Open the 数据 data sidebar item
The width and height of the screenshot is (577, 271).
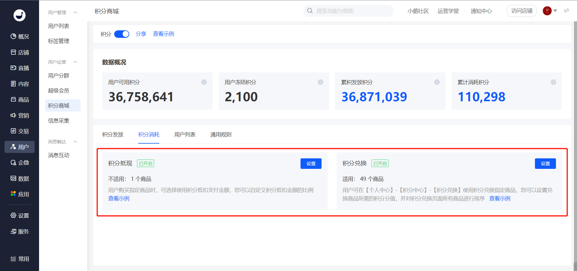coord(20,178)
